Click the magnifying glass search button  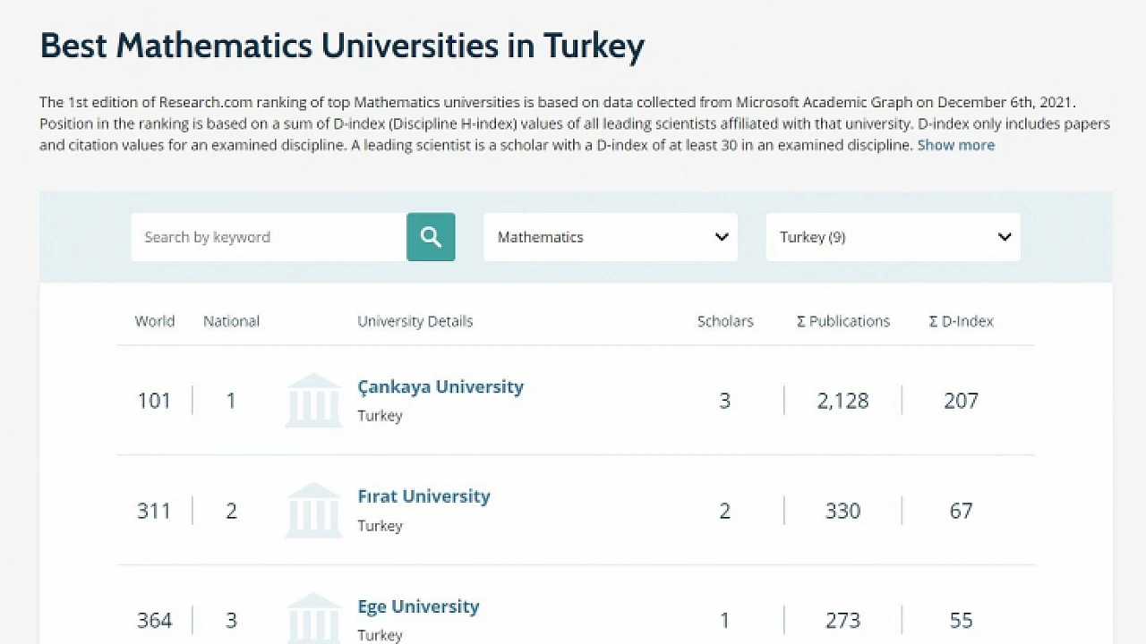tap(431, 237)
